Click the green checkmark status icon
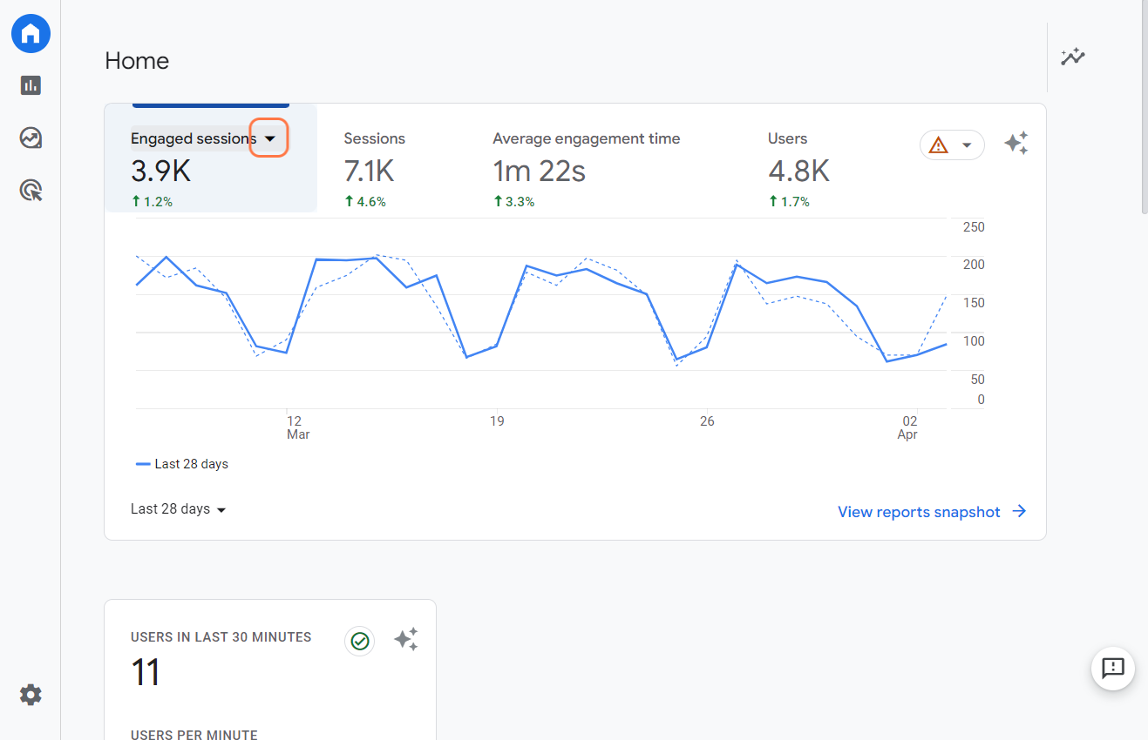 point(359,641)
